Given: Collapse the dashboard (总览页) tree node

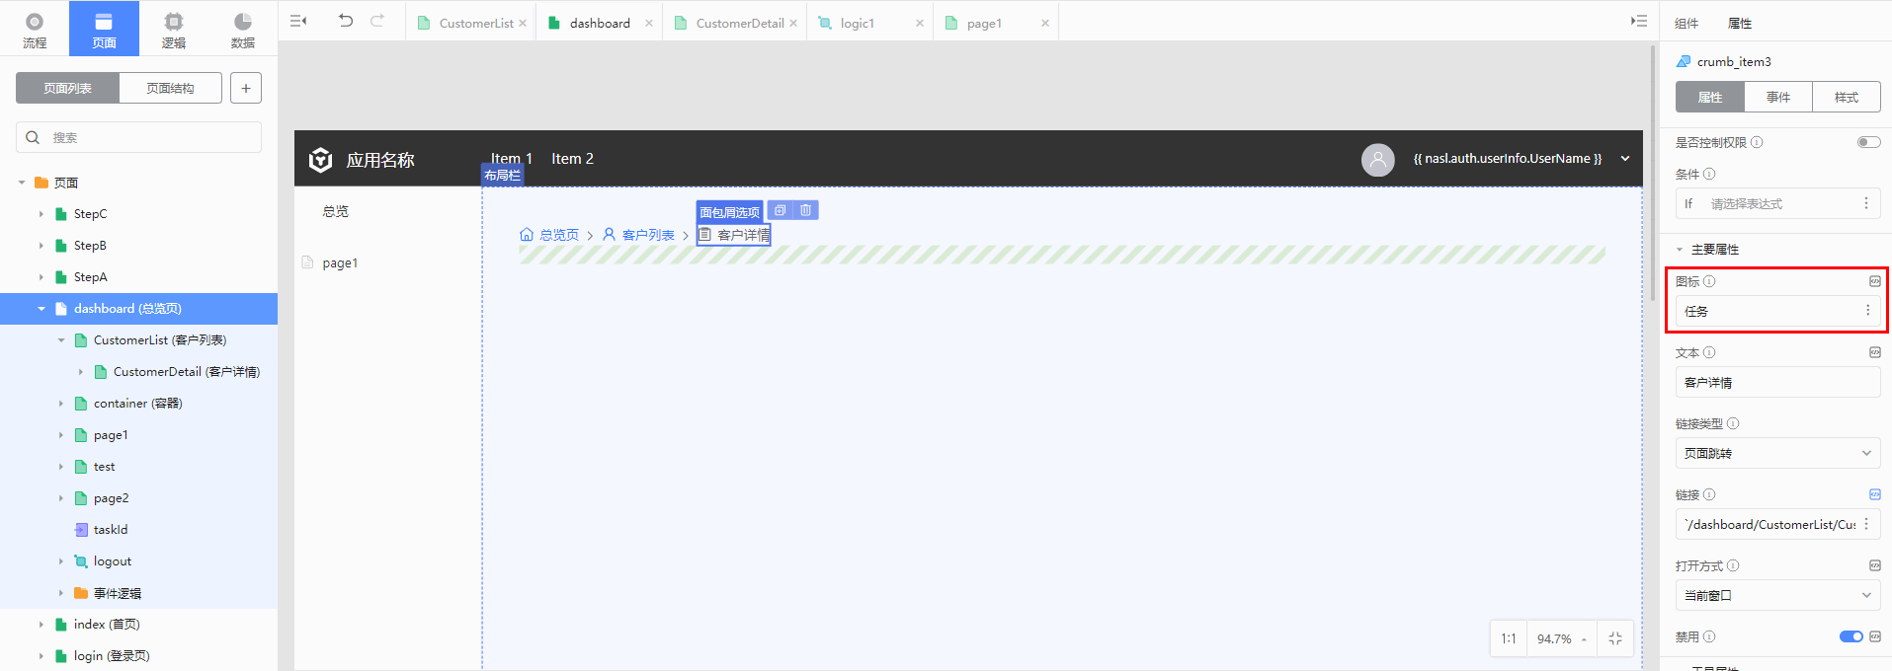Looking at the screenshot, I should point(41,309).
